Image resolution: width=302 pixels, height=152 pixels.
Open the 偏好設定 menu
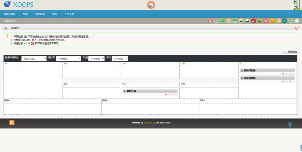coord(40,14)
